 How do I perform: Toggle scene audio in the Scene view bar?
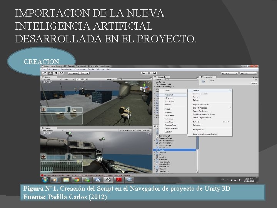point(87,79)
